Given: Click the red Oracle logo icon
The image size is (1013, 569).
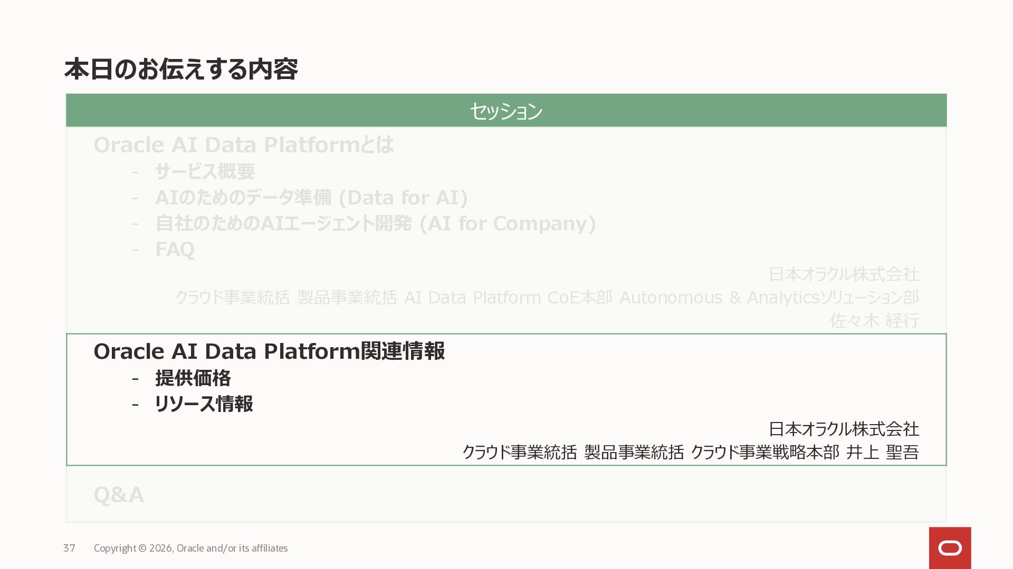Looking at the screenshot, I should coord(950,548).
